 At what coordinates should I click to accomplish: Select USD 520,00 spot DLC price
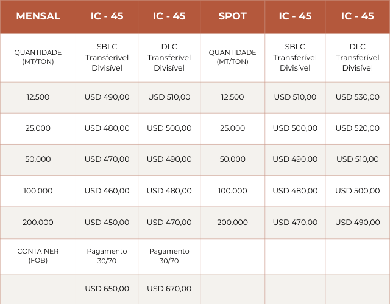tap(358, 128)
